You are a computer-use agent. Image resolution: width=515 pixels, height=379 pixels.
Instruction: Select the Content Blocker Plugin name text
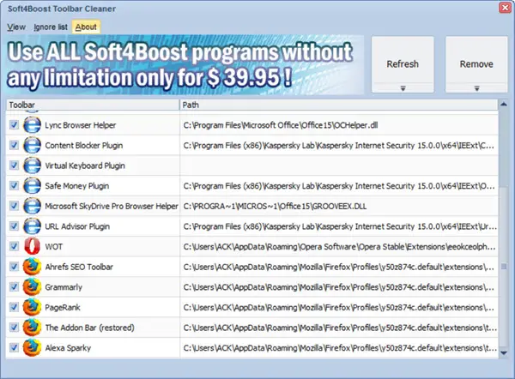[84, 146]
